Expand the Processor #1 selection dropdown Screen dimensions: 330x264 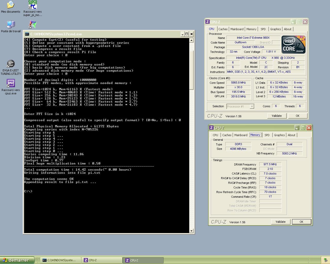coord(252,106)
